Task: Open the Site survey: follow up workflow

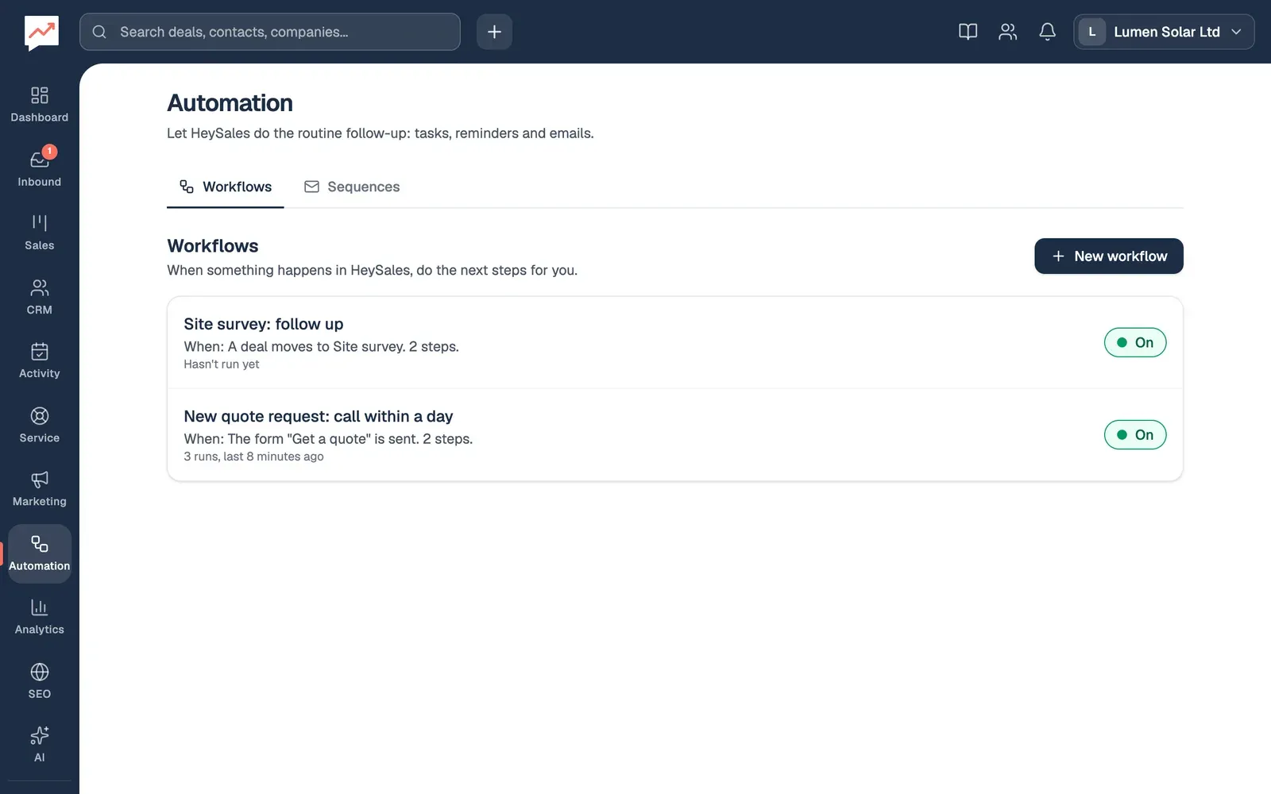Action: click(264, 324)
